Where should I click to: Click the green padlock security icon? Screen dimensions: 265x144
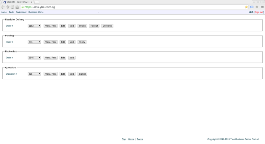pyautogui.click(x=23, y=7)
